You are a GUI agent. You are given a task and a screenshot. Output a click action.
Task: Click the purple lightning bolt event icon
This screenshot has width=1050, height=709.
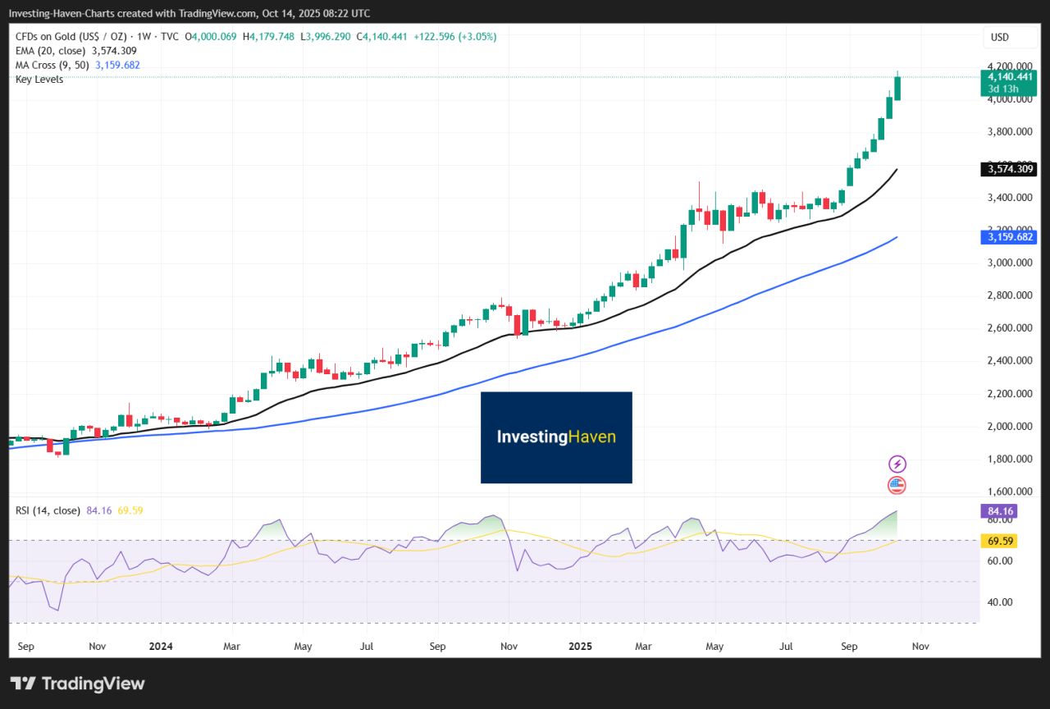point(897,464)
